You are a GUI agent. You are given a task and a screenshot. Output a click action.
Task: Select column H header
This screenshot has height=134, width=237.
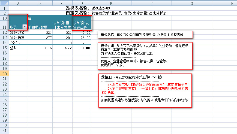pos(232,3)
